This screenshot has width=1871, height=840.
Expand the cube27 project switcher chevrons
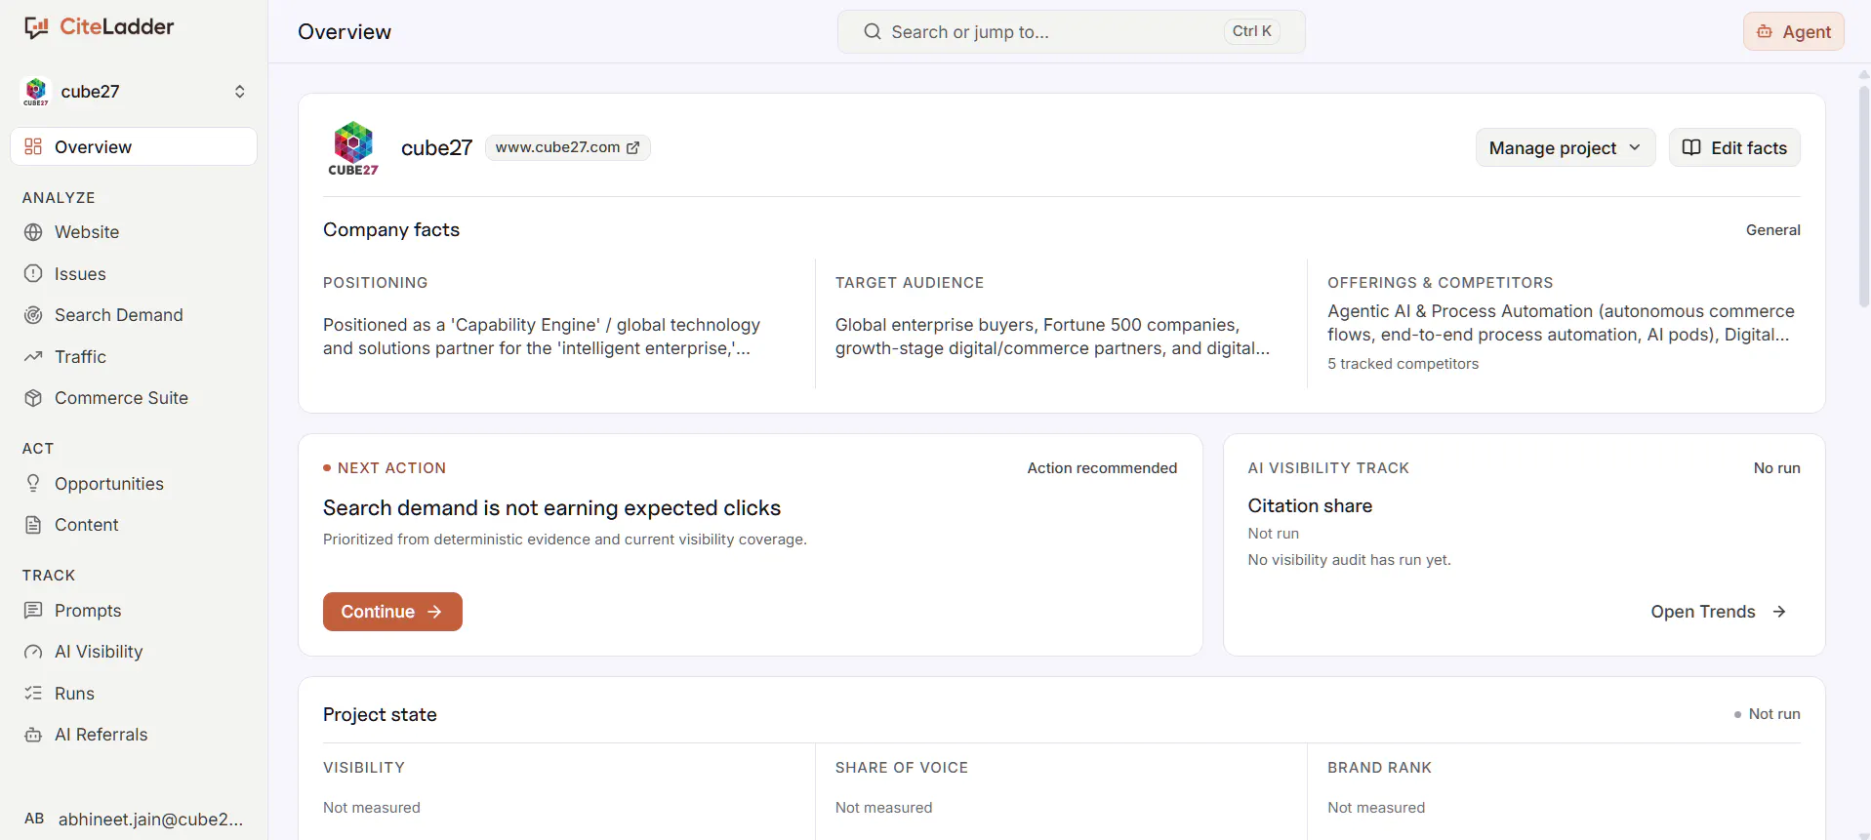tap(239, 91)
